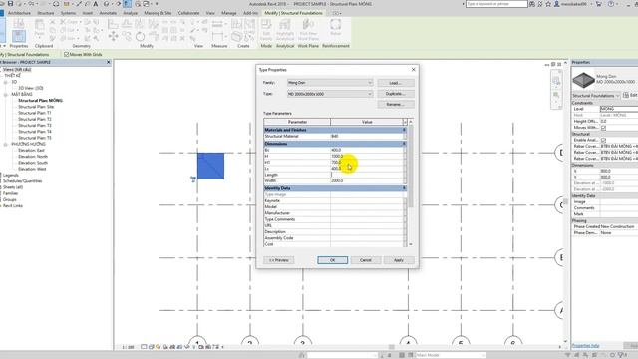Screen dimensions: 638x359
Task: Click the keyword search field in title bar
Action: 496,4
